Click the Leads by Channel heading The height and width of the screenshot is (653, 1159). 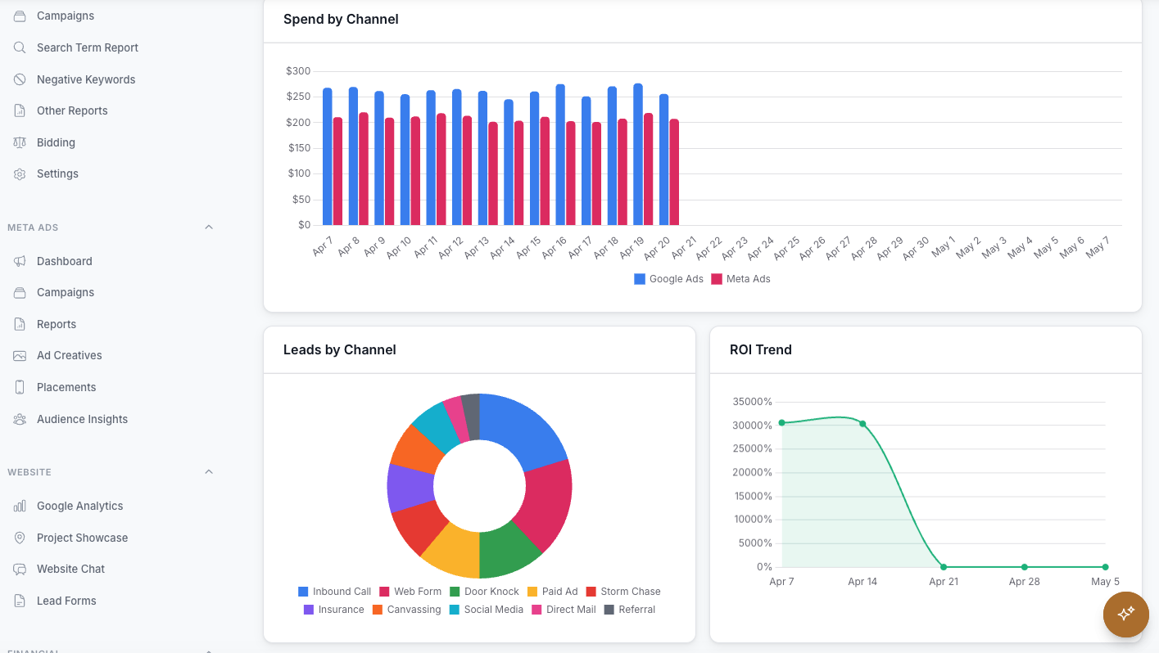click(x=340, y=349)
